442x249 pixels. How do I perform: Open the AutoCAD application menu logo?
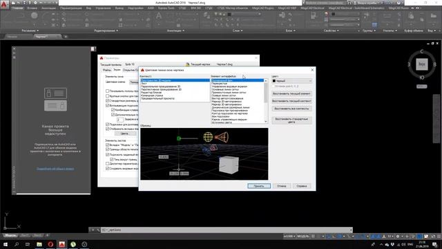(x=4, y=5)
